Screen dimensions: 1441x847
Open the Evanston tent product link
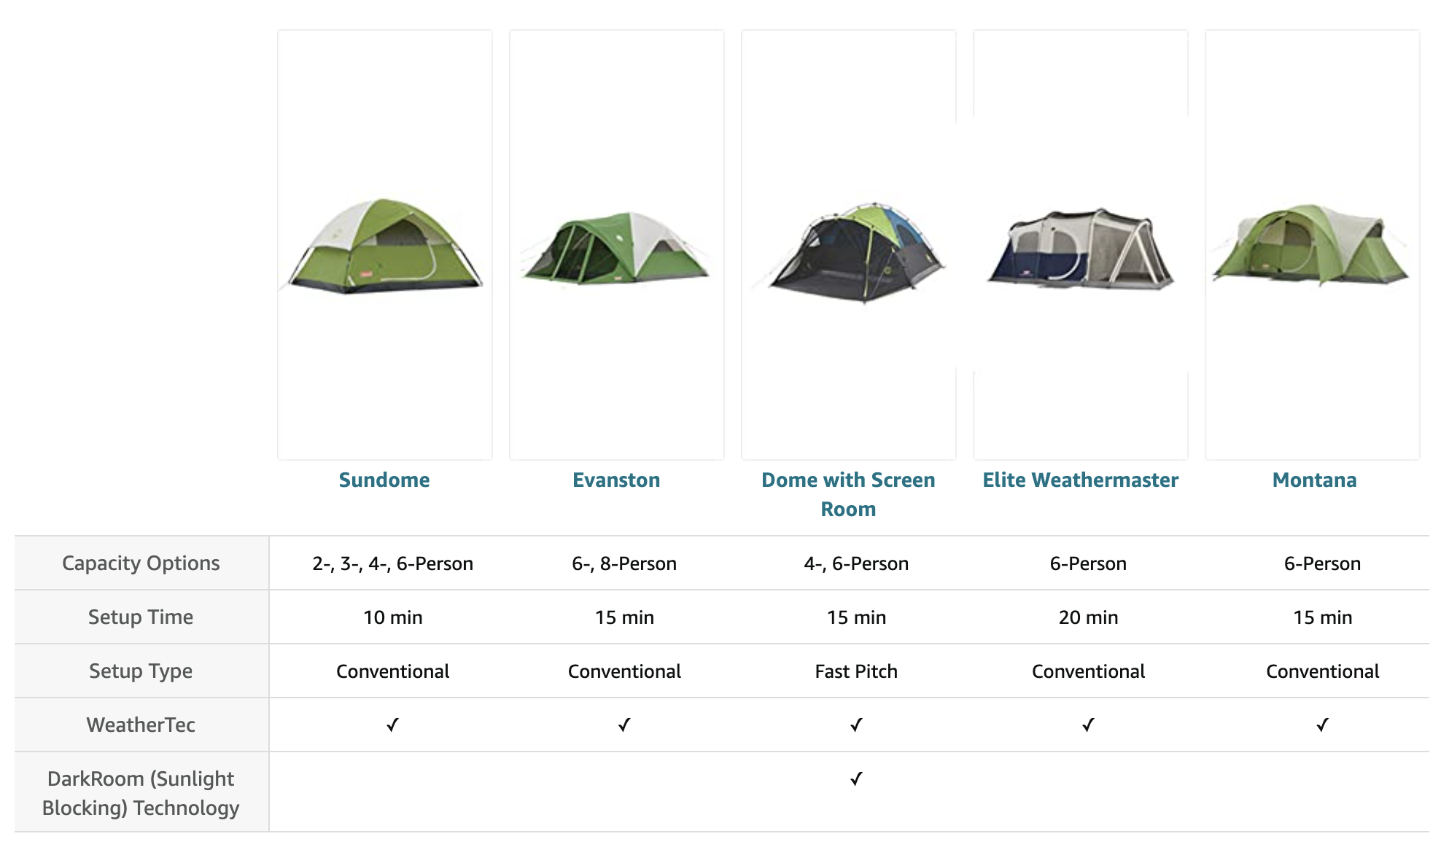click(x=616, y=480)
